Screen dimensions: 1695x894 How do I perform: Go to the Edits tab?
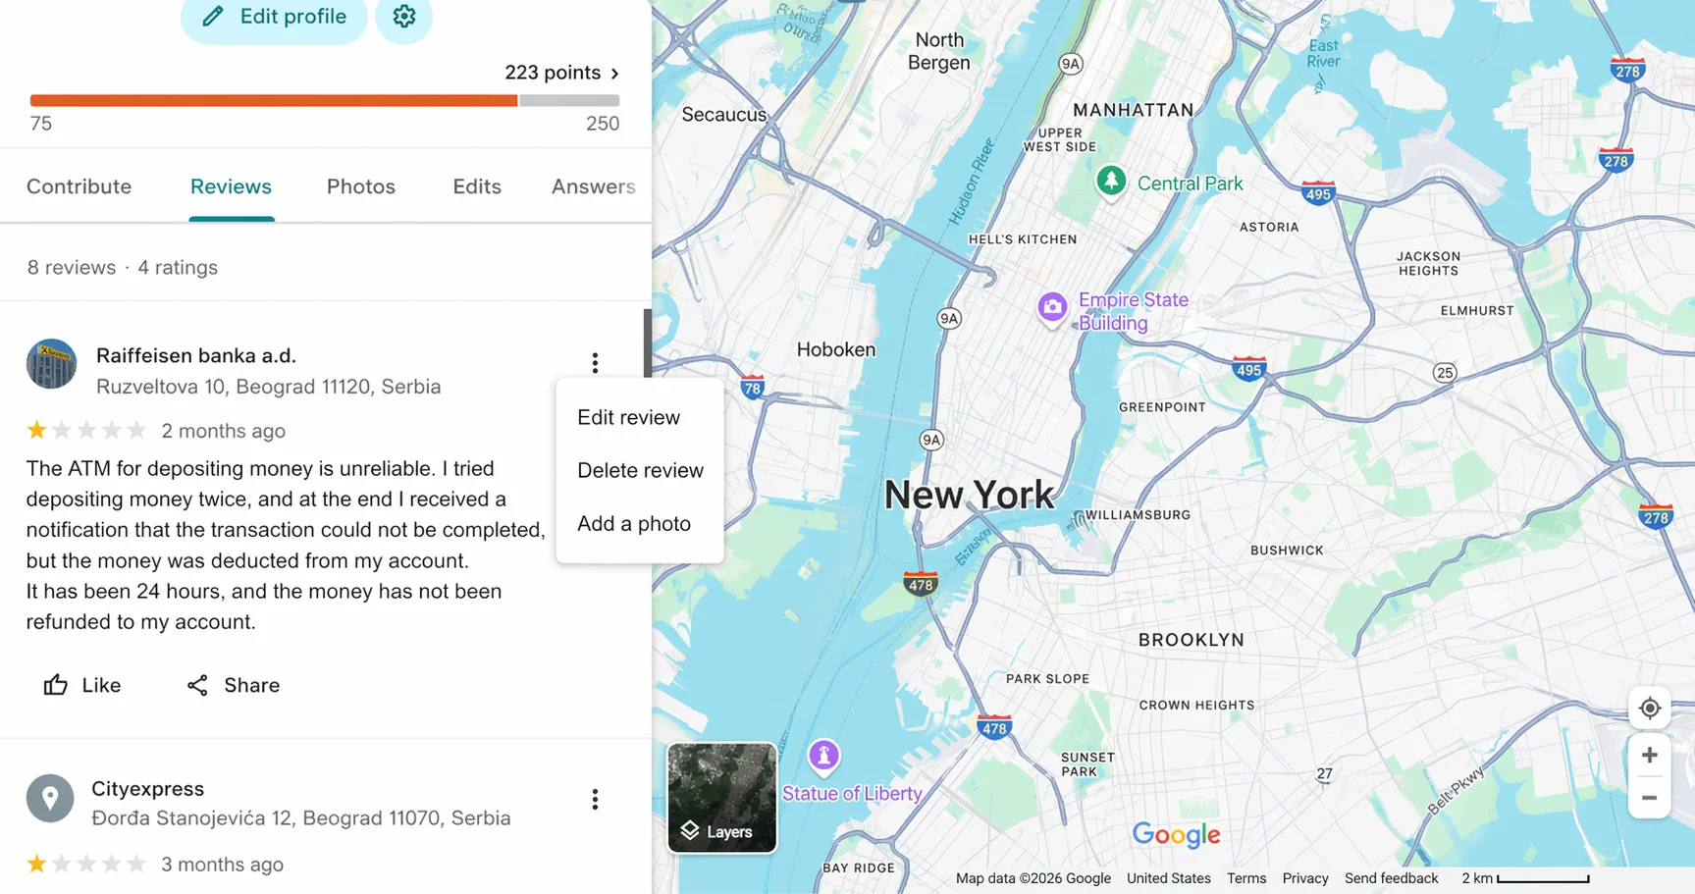(x=477, y=186)
